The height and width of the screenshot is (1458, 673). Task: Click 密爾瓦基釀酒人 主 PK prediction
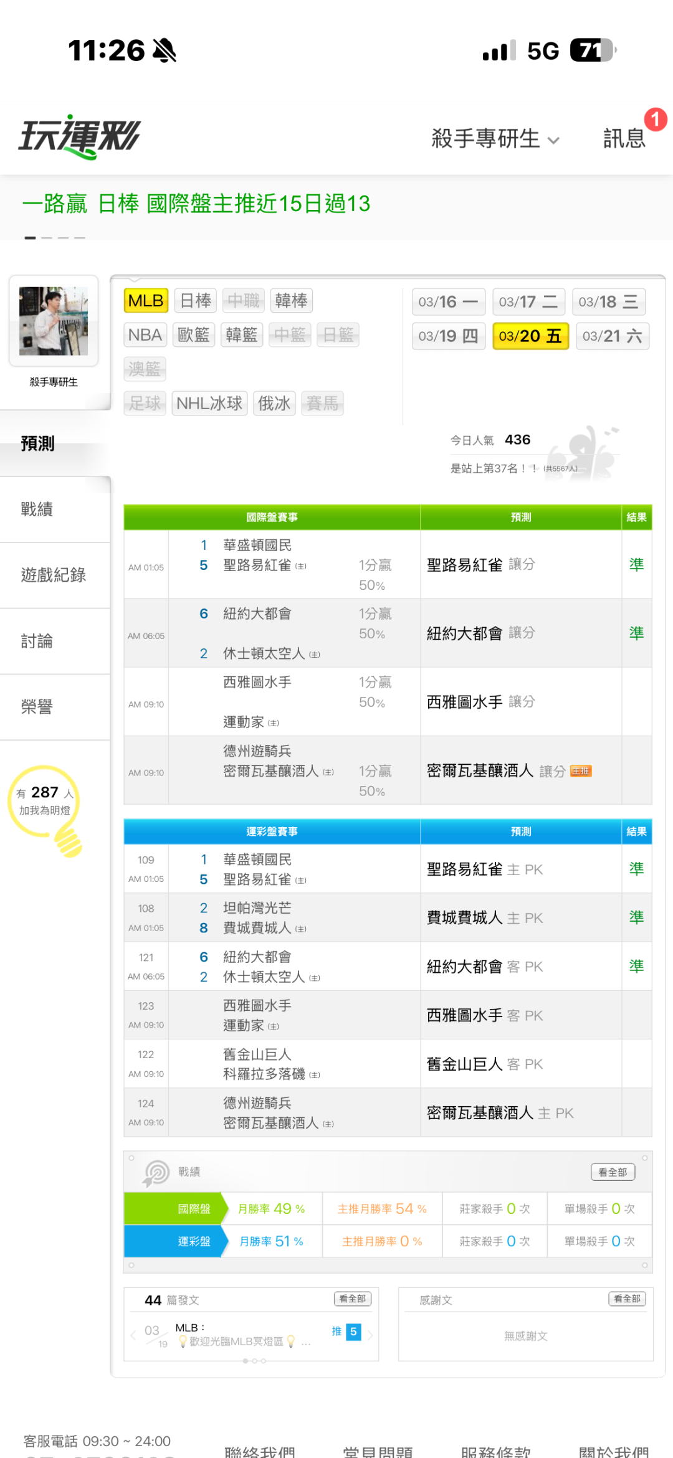(x=500, y=1113)
